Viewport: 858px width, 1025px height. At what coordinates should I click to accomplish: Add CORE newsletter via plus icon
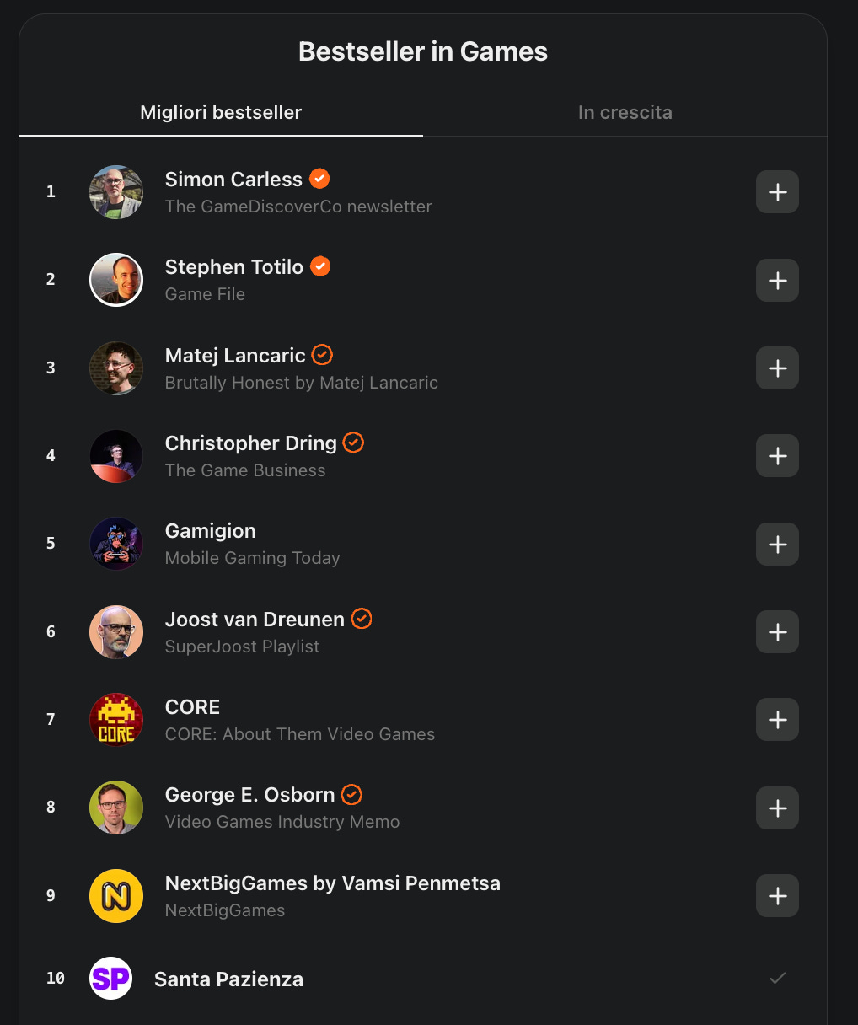click(x=777, y=720)
